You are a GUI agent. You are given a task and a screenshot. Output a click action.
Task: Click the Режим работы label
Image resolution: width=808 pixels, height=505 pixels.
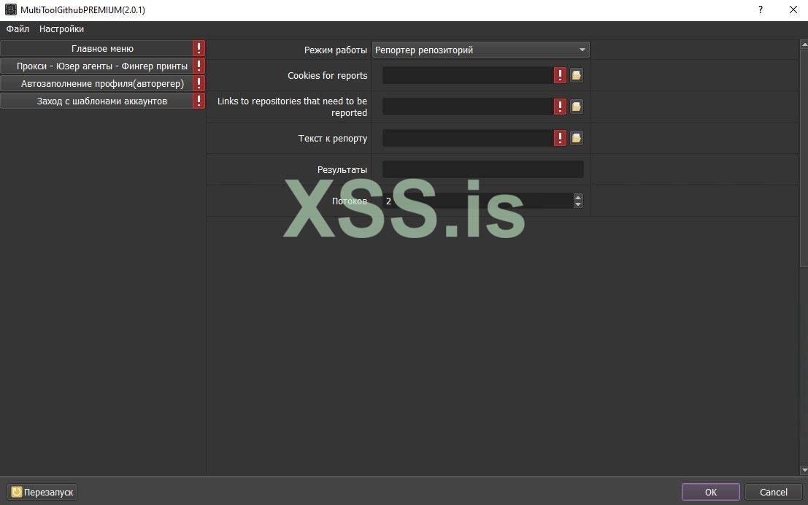pos(336,50)
